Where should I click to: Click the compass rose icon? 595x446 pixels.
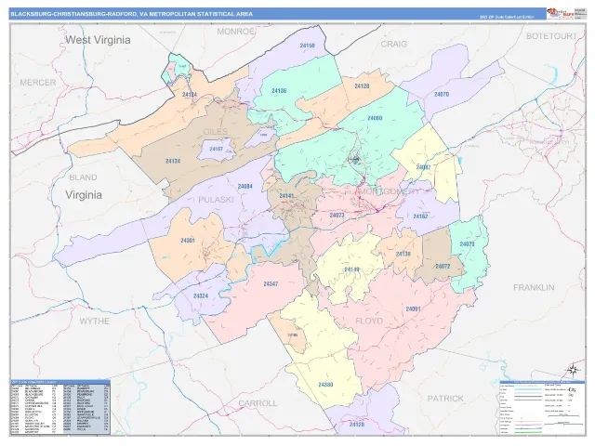(574, 369)
